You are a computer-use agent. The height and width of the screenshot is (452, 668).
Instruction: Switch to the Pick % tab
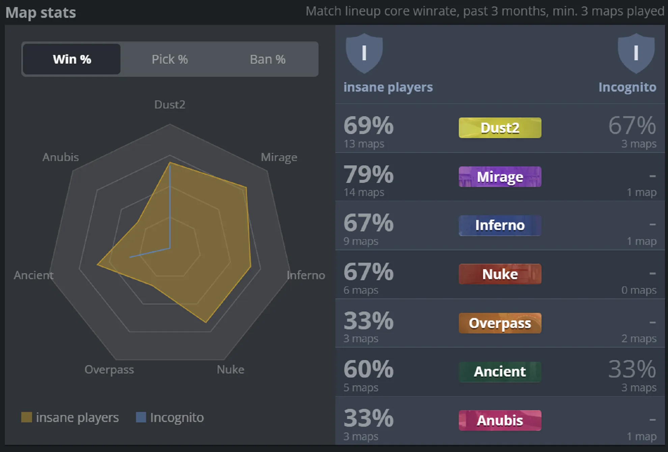tap(170, 59)
